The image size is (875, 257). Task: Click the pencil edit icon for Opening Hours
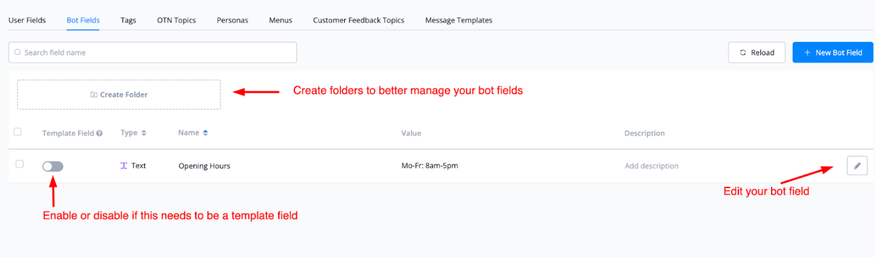pos(857,166)
